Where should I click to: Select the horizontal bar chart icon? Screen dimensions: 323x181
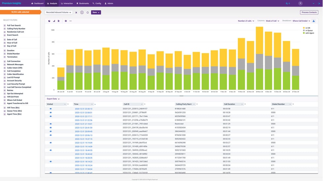tap(59, 21)
